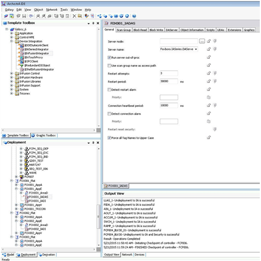
Task: Collapse the Device Integration folder
Action: pyautogui.click(x=11, y=41)
